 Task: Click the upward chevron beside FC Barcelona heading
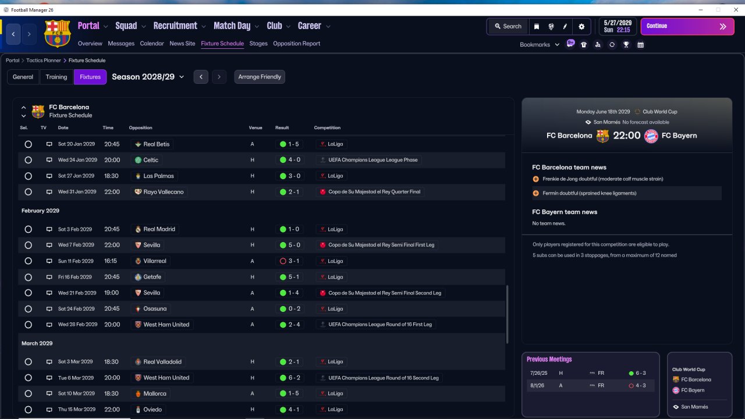point(23,108)
